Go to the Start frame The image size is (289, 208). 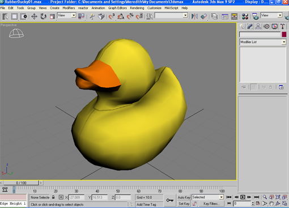229,197
